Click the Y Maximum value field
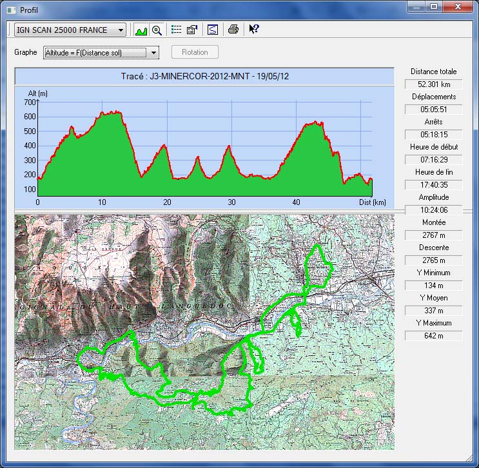This screenshot has width=479, height=468. [x=433, y=336]
